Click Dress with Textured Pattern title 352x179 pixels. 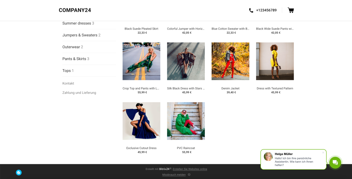click(x=275, y=88)
